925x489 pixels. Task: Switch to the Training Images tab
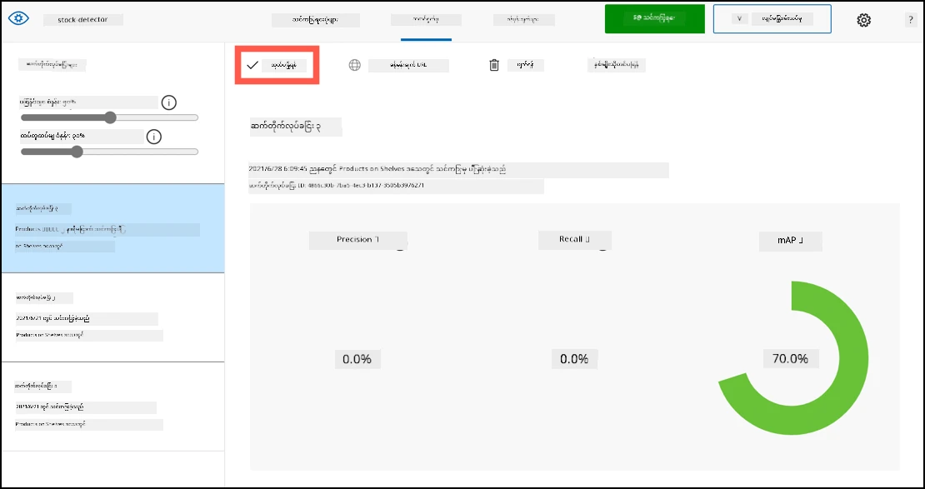[x=316, y=19]
